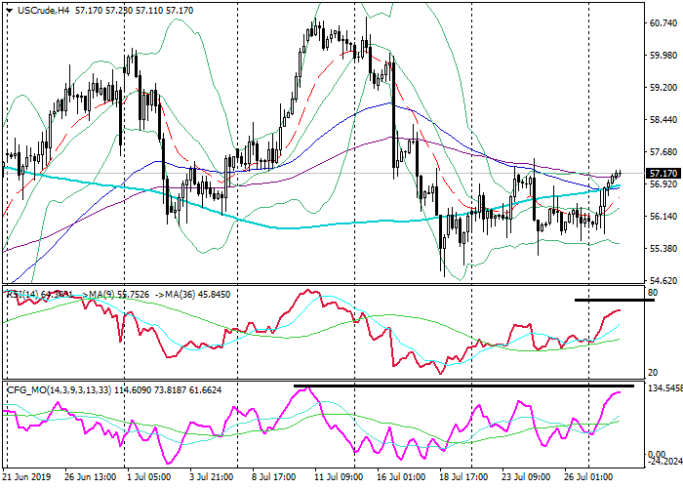Viewport: 683px width, 488px height.
Task: Click the RSI 20 level axis label
Action: click(651, 374)
